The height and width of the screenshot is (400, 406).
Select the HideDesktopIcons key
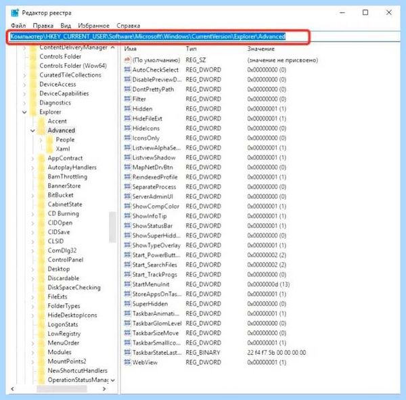pyautogui.click(x=72, y=315)
